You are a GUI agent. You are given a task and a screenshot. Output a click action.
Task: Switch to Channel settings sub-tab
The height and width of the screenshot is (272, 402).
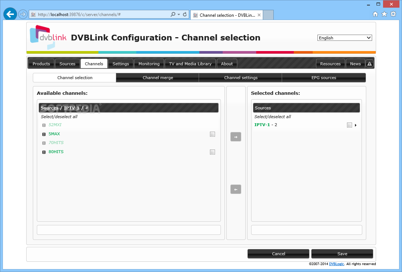tap(241, 78)
